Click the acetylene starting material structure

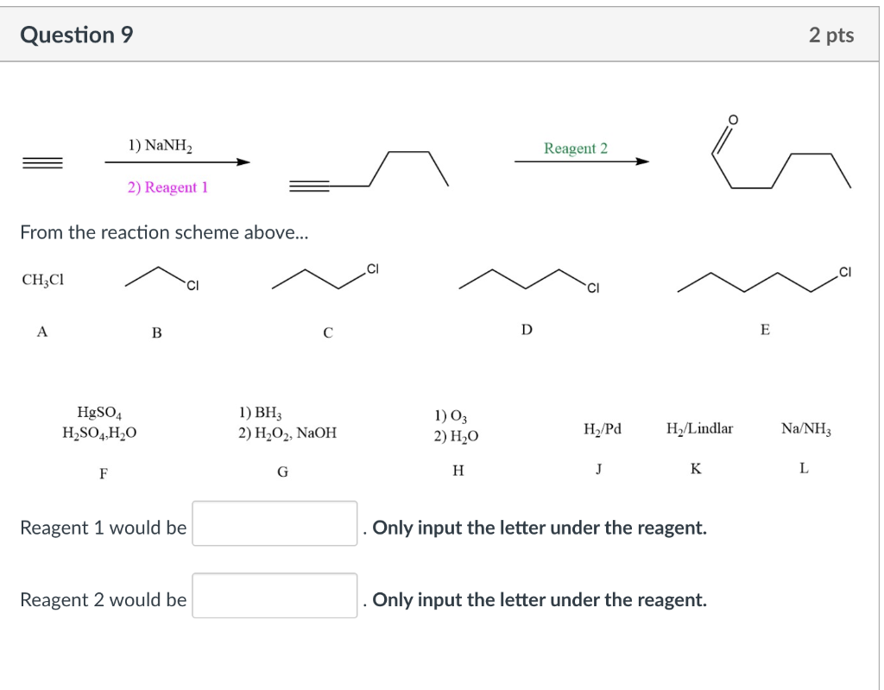[41, 161]
